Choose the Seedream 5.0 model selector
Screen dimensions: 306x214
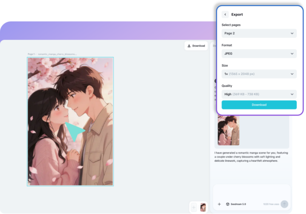pos(236,204)
